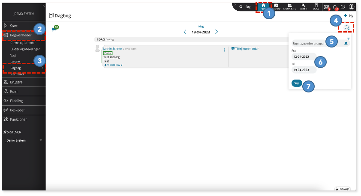The image size is (361, 196).
Task: Expand the top navigation bar arrow
Action: pos(235,5)
